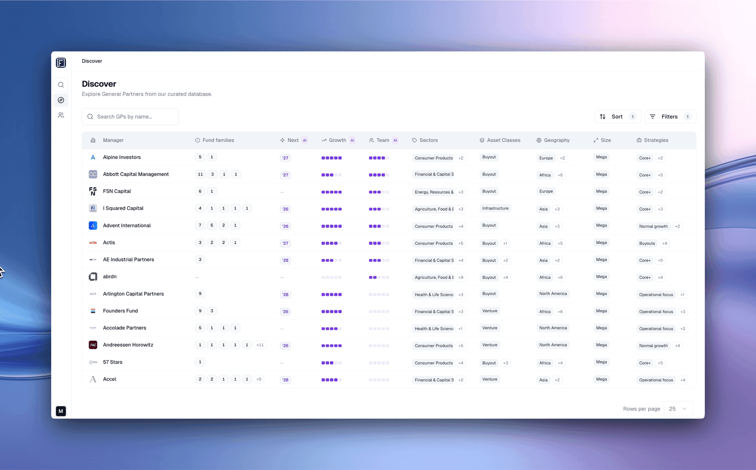Click the Alpine Investors logo
Image resolution: width=756 pixels, height=470 pixels.
click(x=93, y=157)
